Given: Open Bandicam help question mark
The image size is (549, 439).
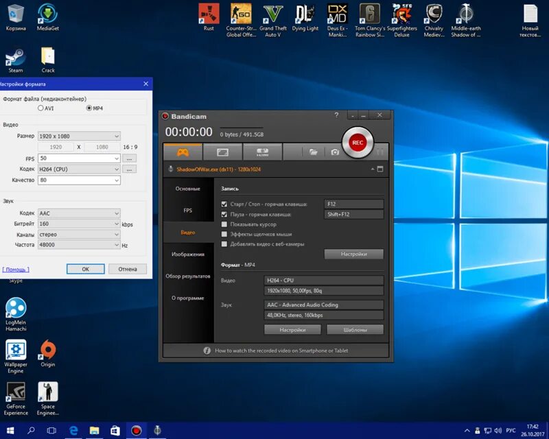Looking at the screenshot, I should click(336, 115).
